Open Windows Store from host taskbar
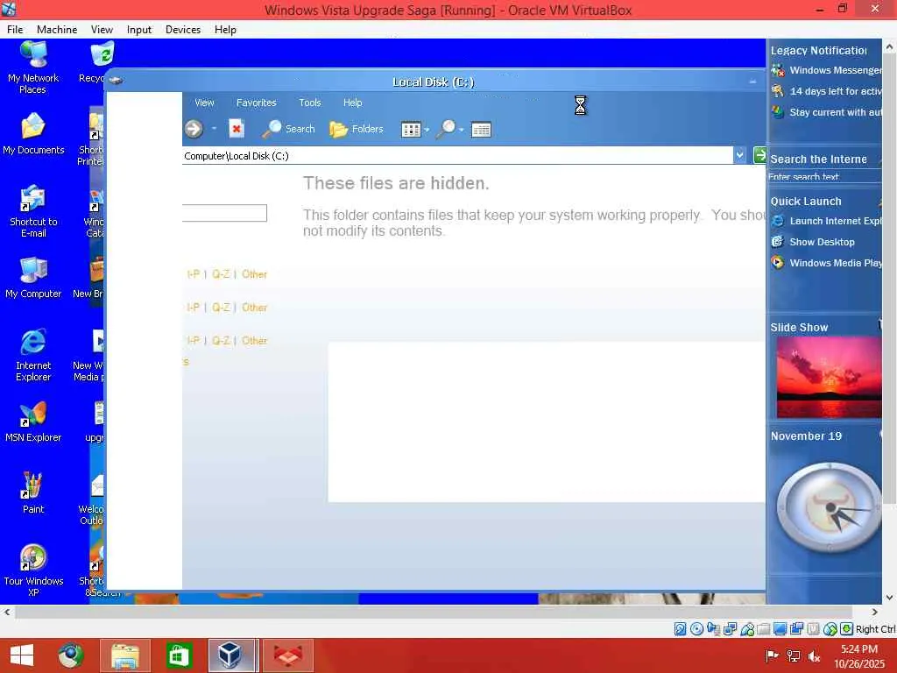Viewport: 897px width, 673px height. (x=179, y=655)
